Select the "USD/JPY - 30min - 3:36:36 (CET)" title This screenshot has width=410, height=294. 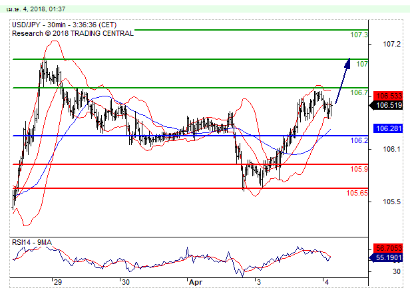click(x=65, y=25)
